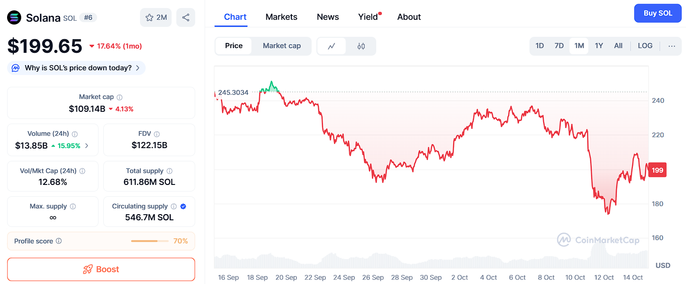Toggle chart to Price view
Image resolution: width=686 pixels, height=284 pixels.
click(x=234, y=46)
